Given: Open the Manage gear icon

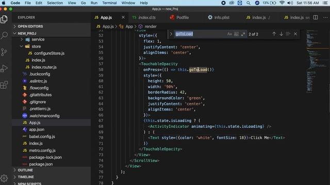Looking at the screenshot, I should pyautogui.click(x=4, y=178).
